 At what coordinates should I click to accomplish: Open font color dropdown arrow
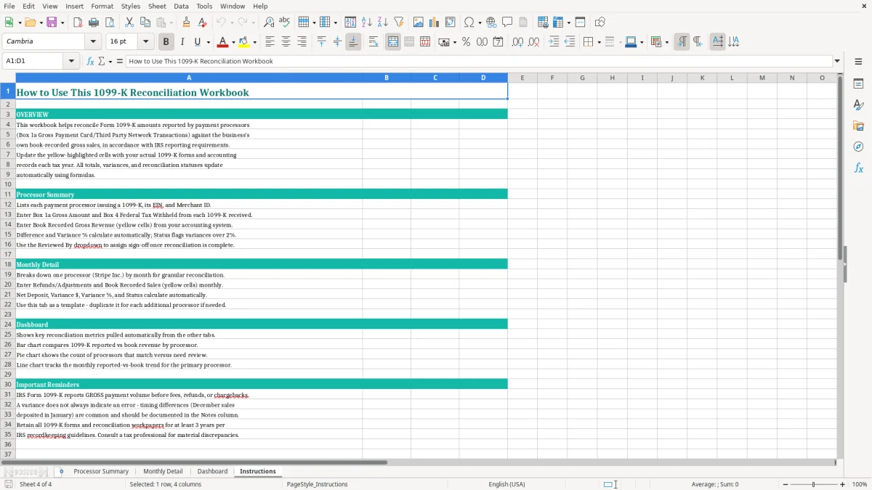(233, 42)
